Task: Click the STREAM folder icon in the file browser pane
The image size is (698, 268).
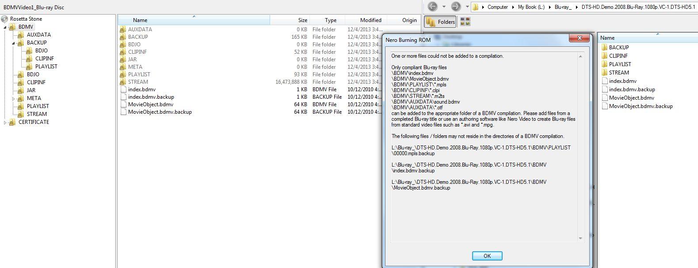Action: (604, 73)
